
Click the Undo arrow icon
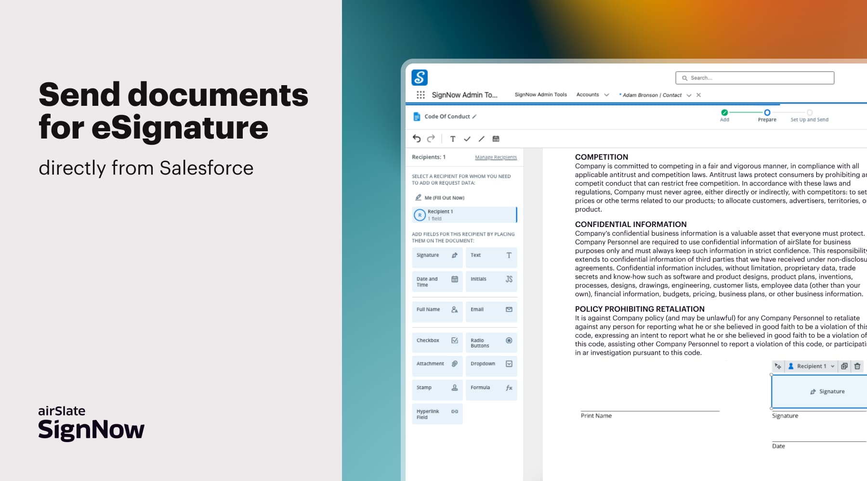click(417, 139)
